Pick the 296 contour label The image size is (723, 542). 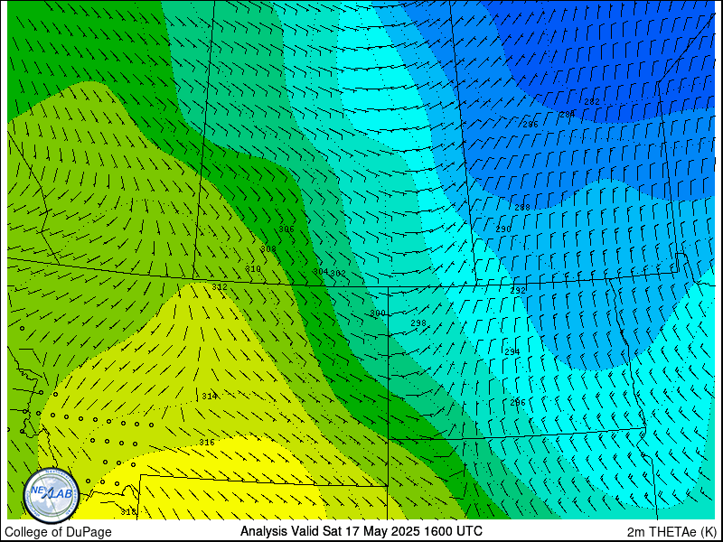tap(517, 403)
